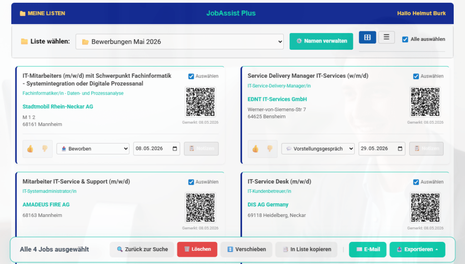The height and width of the screenshot is (264, 465).
Task: Uncheck Auswählen on DIS AG Germany card
Action: tap(416, 182)
